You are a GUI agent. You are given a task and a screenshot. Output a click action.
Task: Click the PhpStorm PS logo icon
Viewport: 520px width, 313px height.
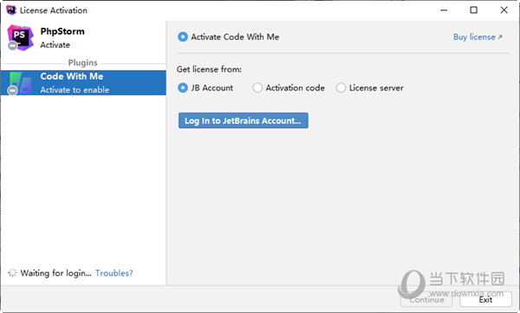tap(20, 37)
